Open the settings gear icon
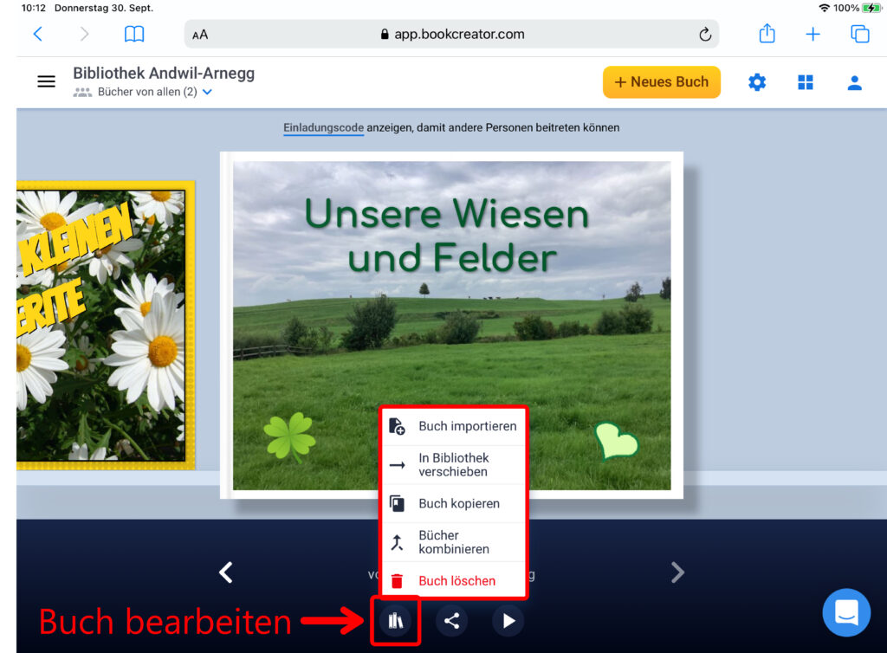887x653 pixels. pos(757,82)
